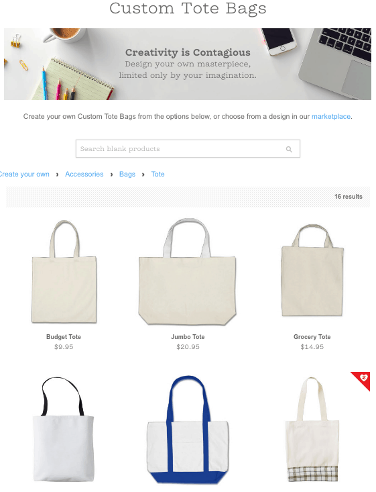Click the Jumbo Tote title
The height and width of the screenshot is (492, 376).
[188, 337]
